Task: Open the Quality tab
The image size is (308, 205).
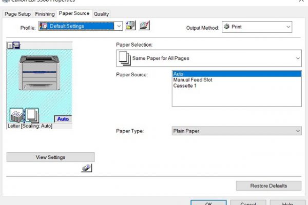Action: [101, 14]
